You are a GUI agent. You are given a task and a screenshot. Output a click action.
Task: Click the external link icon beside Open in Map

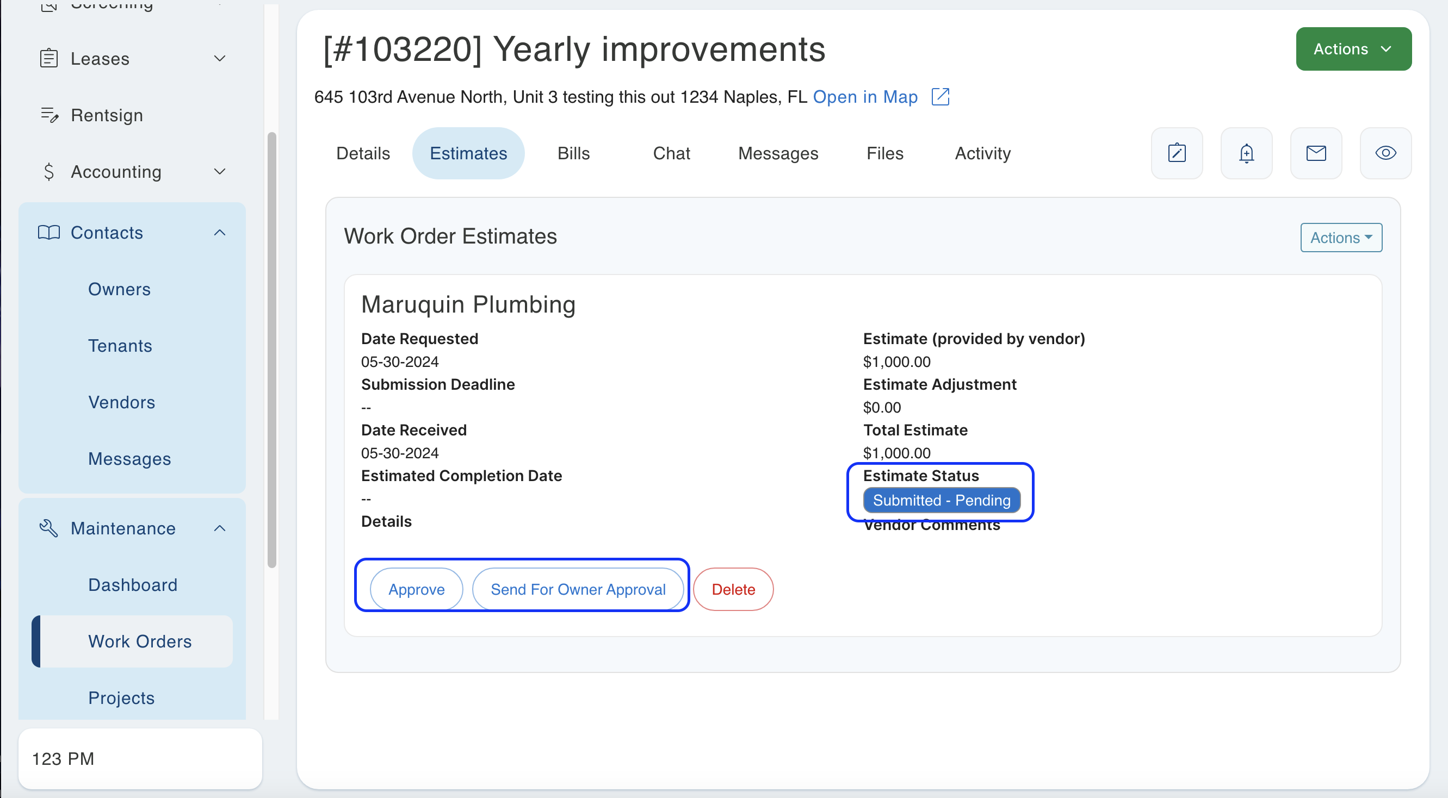point(940,97)
